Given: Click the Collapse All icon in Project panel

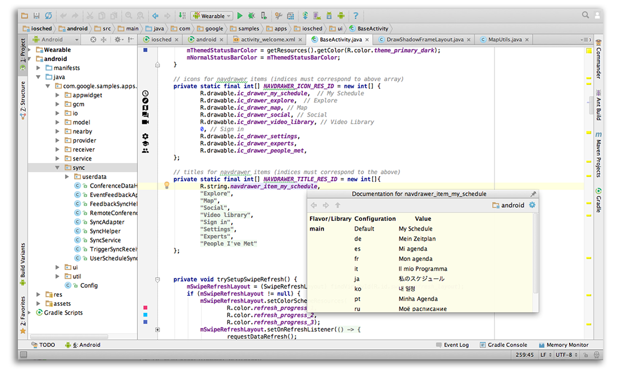Looking at the screenshot, I should 103,39.
